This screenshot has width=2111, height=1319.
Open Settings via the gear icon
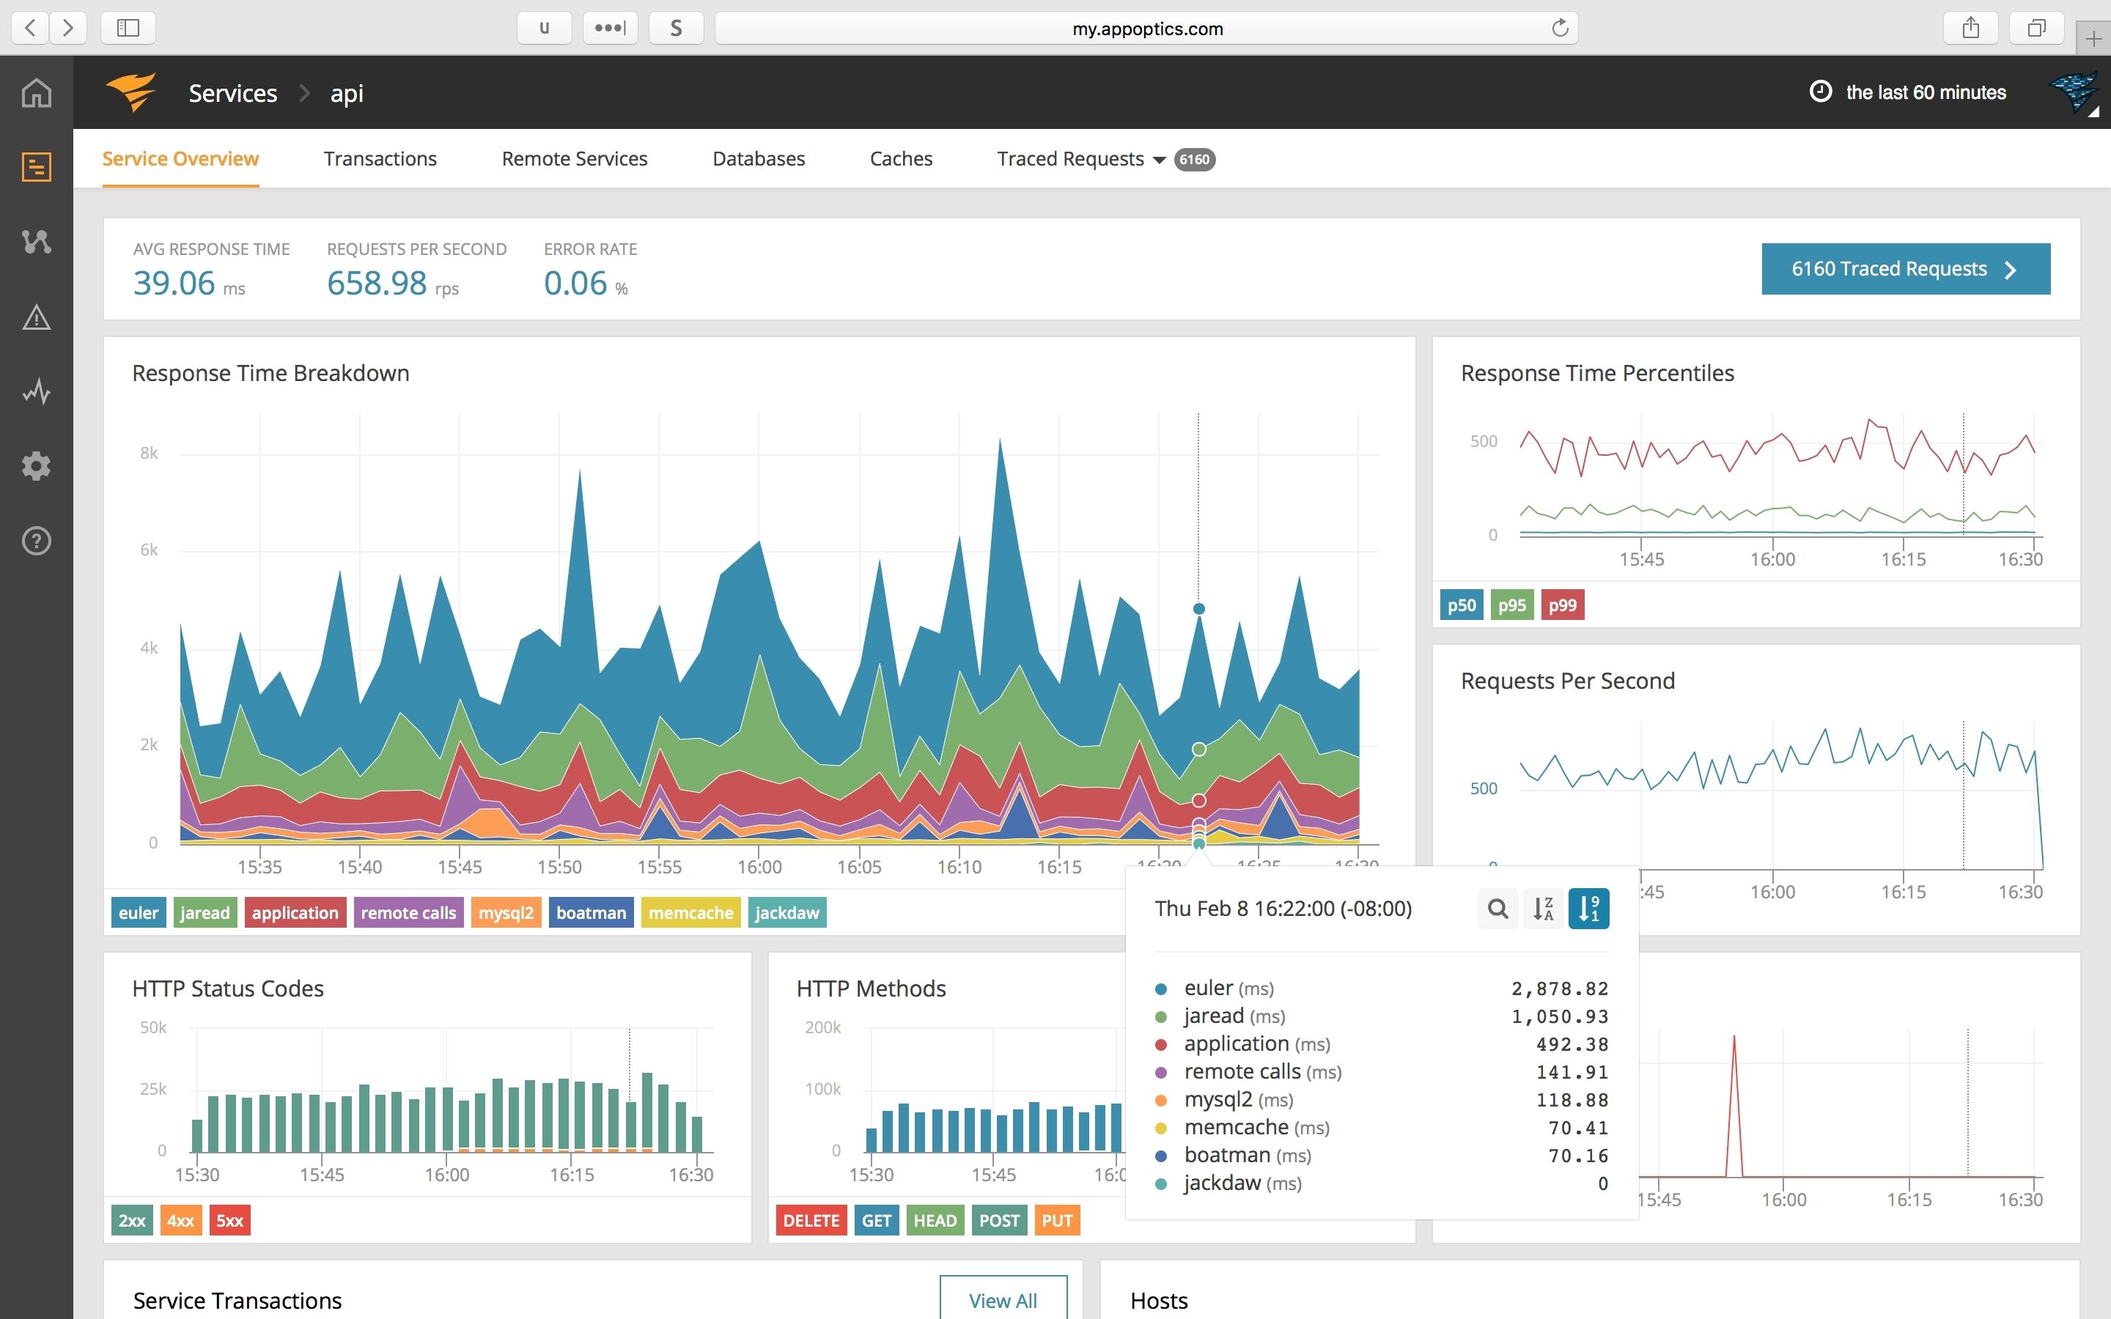click(36, 467)
